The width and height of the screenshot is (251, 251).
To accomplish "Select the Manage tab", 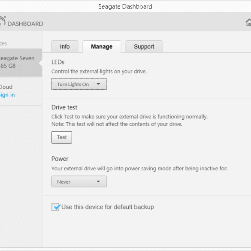I will (102, 47).
